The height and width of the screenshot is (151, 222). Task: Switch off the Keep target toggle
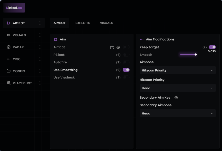(x=212, y=47)
